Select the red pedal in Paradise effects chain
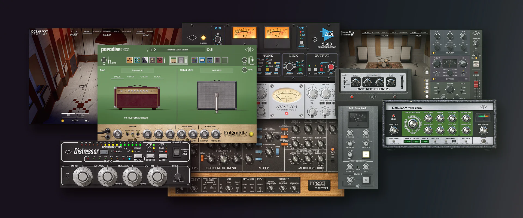523x218 pixels. (x=160, y=60)
